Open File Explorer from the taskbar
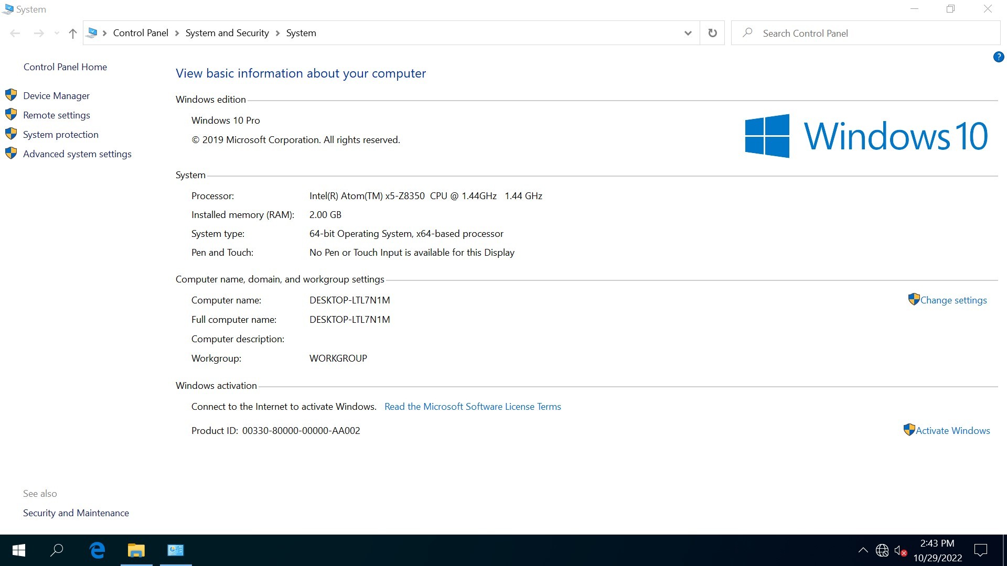Image resolution: width=1007 pixels, height=566 pixels. 136,550
